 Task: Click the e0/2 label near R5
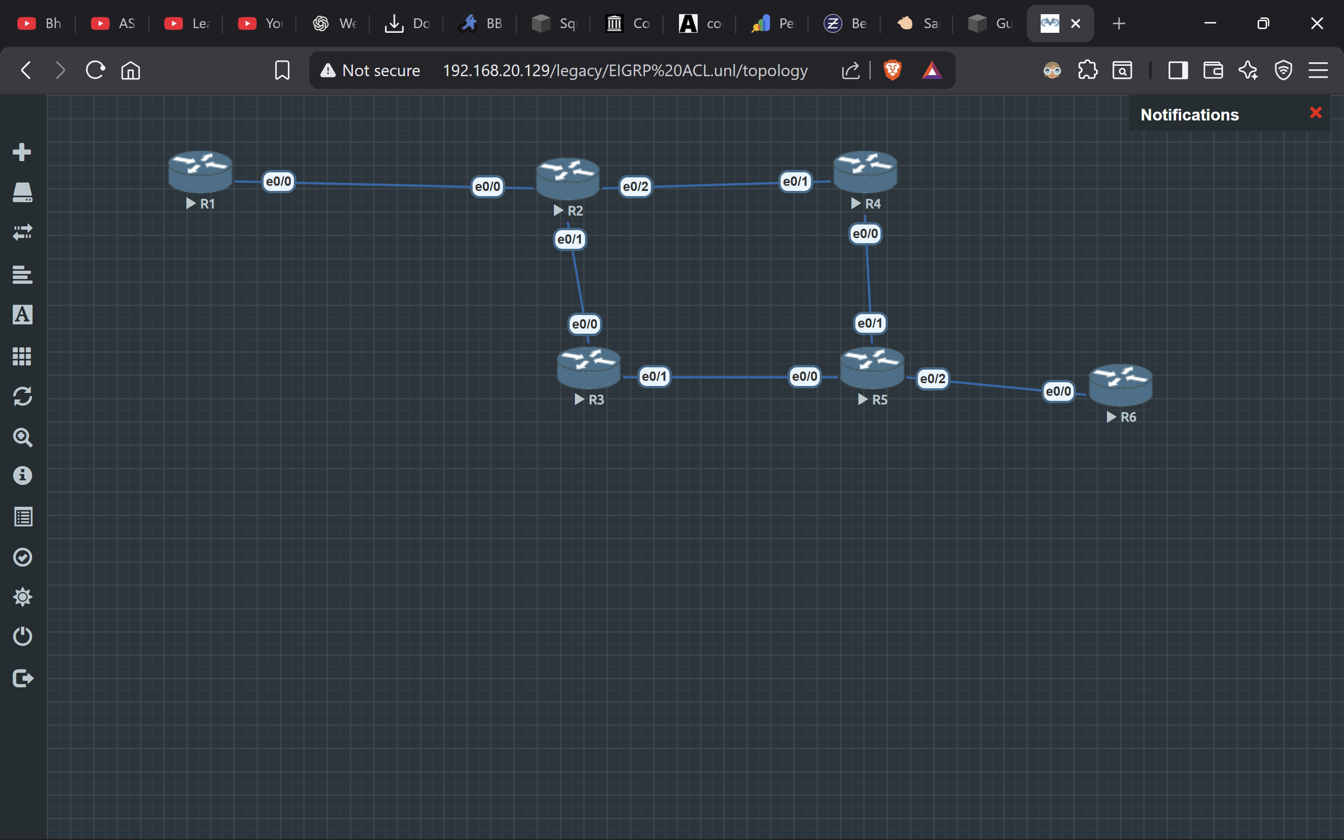[932, 379]
